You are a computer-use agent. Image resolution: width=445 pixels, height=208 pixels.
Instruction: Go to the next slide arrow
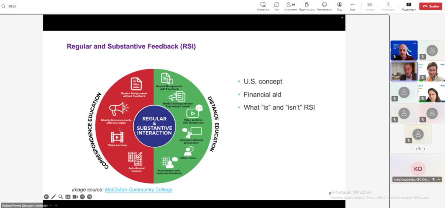click(x=89, y=197)
